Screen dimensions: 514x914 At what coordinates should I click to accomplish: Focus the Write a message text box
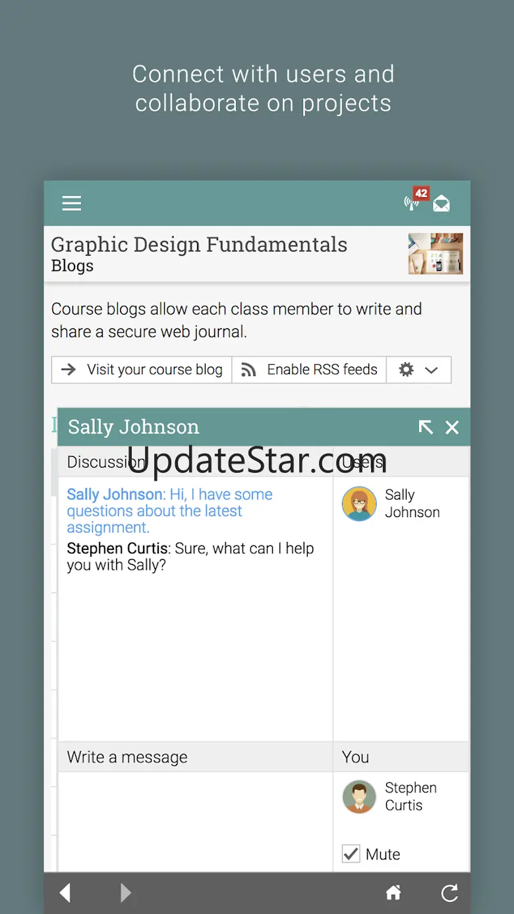tap(196, 822)
